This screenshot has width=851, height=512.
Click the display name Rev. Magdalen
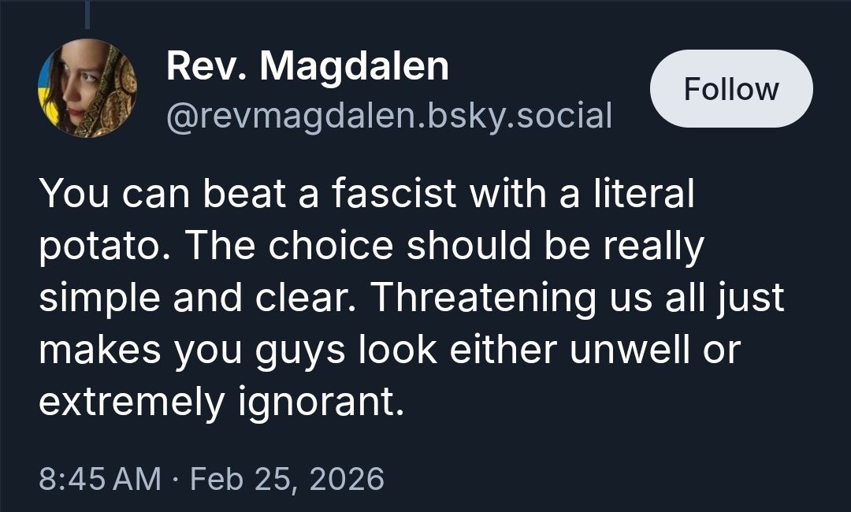pos(307,67)
